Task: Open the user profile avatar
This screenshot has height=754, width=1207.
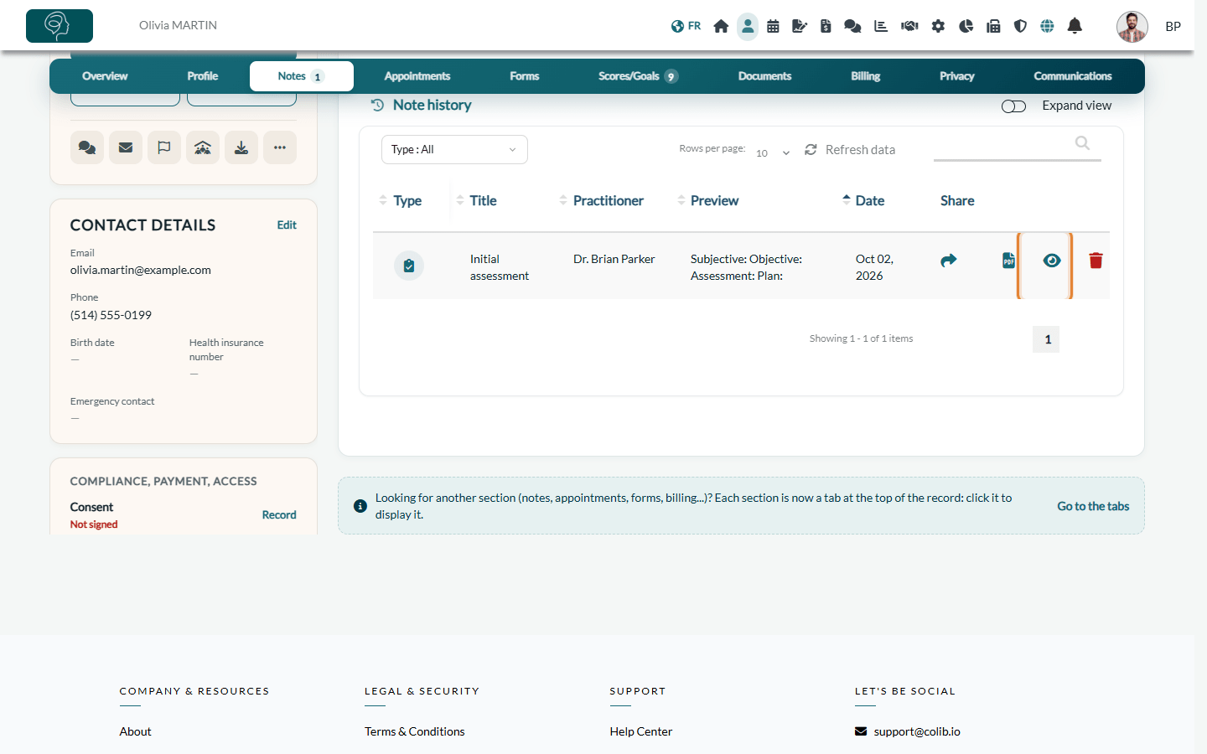Action: [x=1132, y=26]
